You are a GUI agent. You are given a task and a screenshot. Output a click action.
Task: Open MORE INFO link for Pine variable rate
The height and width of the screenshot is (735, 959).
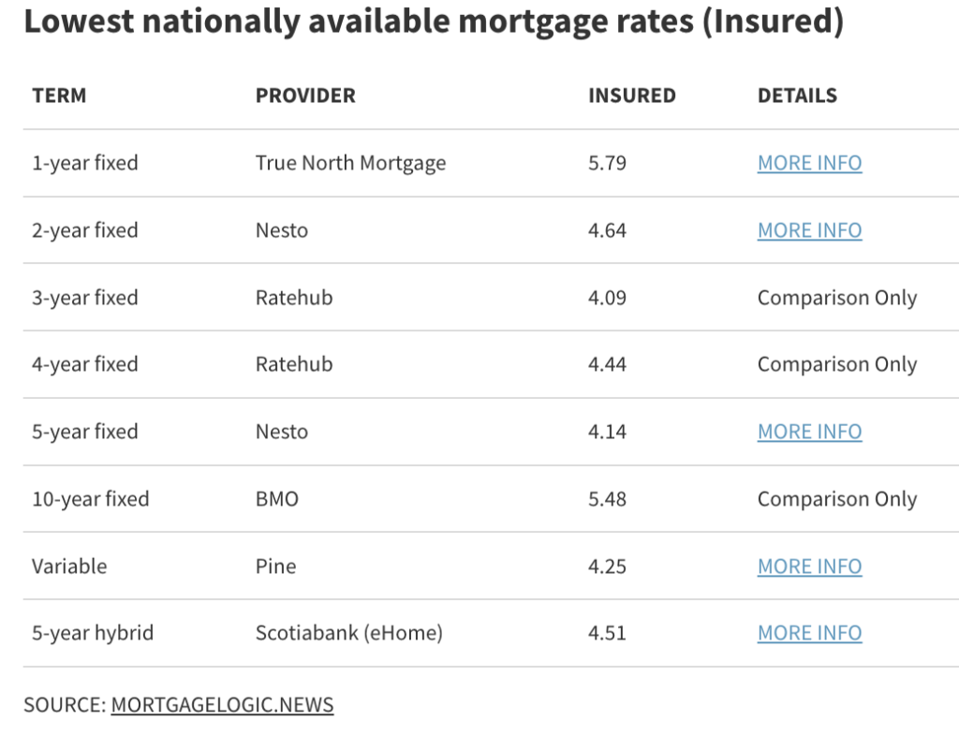coord(809,566)
